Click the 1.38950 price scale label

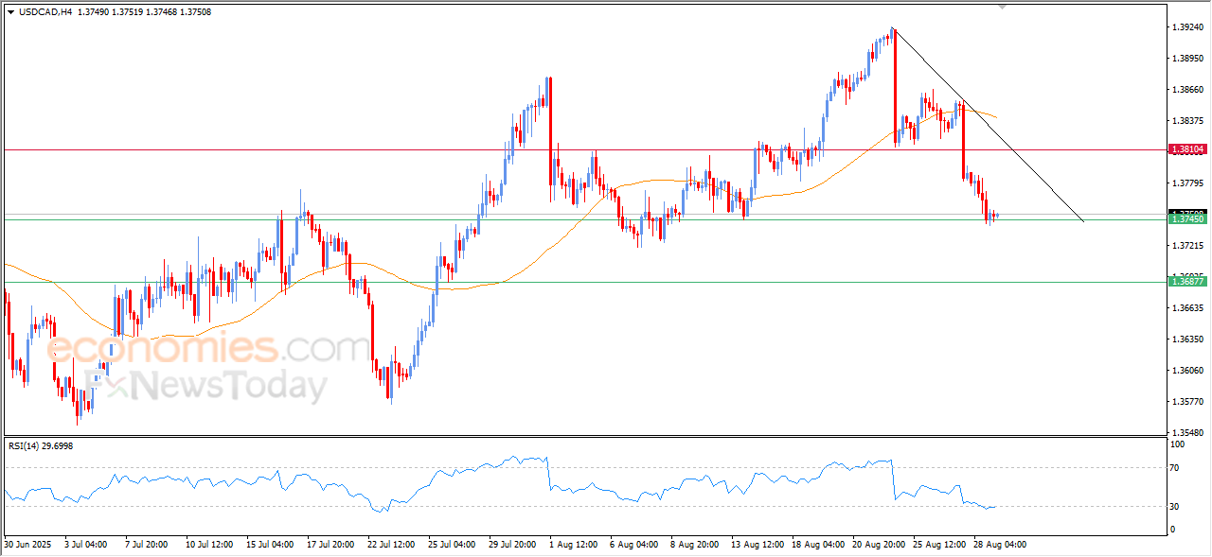pos(1187,59)
